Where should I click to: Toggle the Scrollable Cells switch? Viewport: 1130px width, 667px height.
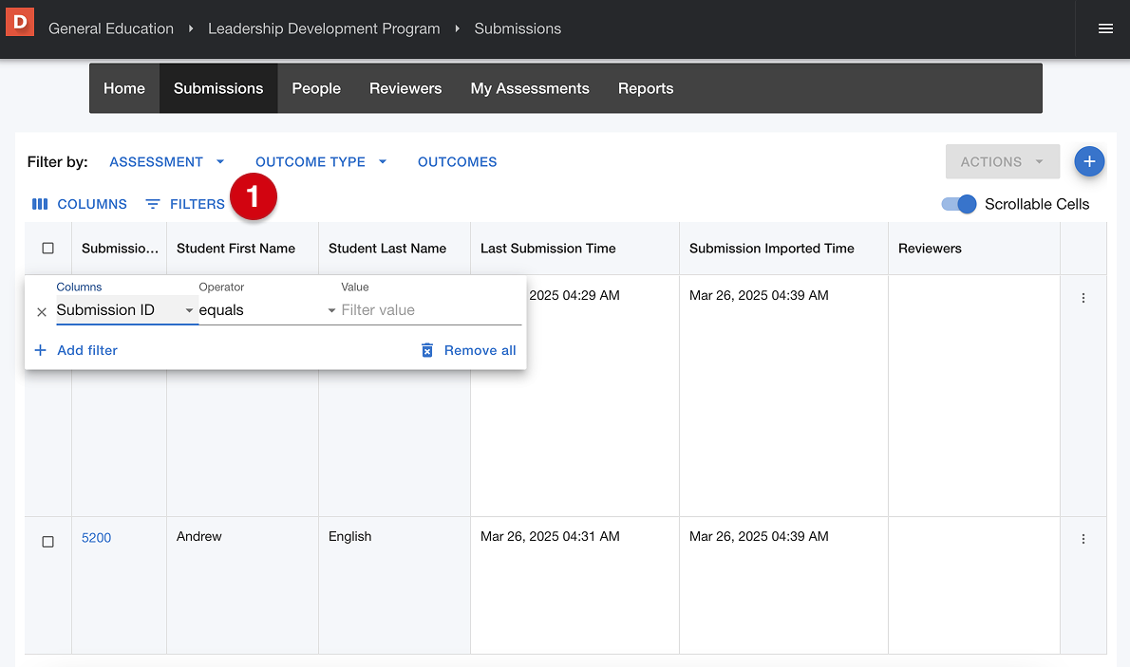[959, 204]
